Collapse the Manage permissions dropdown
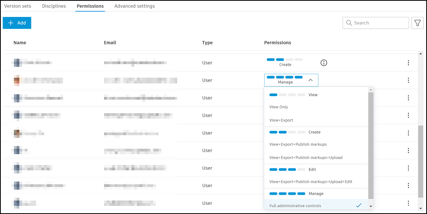 pyautogui.click(x=310, y=80)
